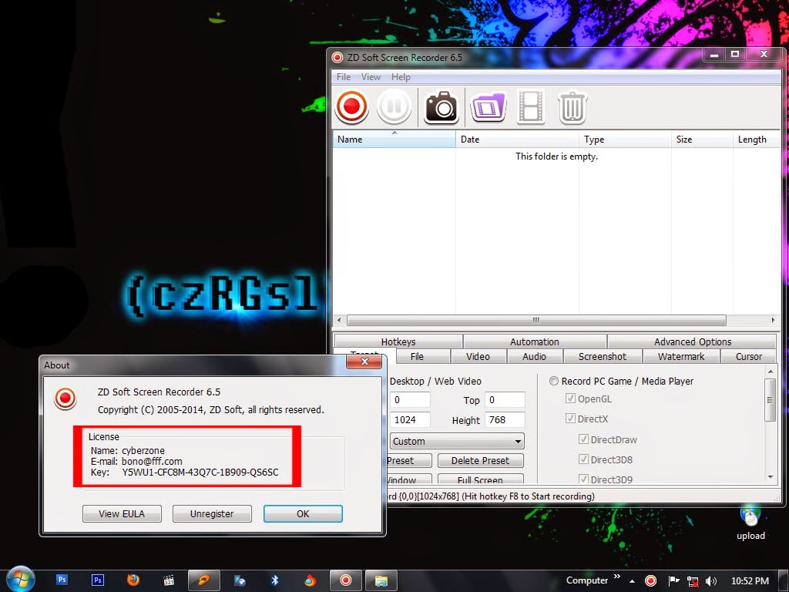
Task: Open the clapperboard movie app in taskbar
Action: 169,580
